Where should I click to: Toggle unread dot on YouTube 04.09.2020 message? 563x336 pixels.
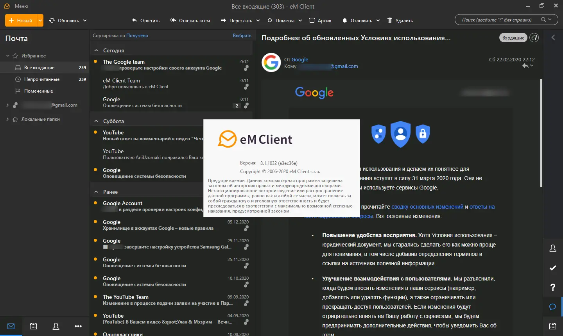point(95,315)
